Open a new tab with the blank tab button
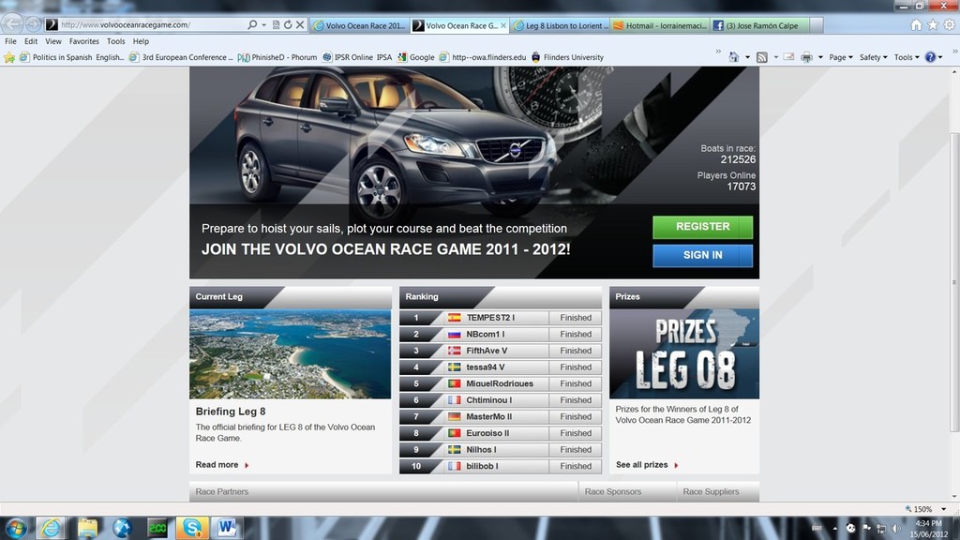Image resolution: width=960 pixels, height=540 pixels. click(x=817, y=25)
